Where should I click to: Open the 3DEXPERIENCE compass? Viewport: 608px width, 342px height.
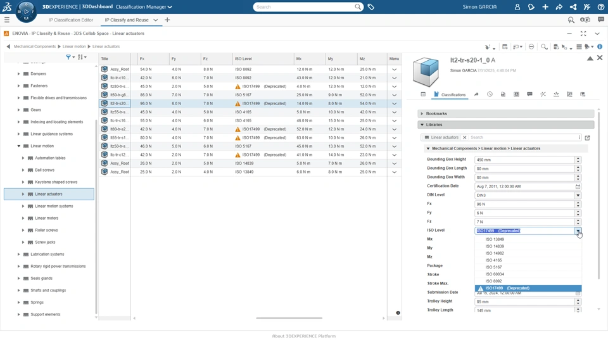pos(26,11)
